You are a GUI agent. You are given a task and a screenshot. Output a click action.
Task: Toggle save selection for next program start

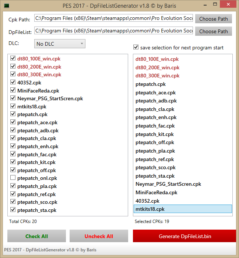(x=136, y=47)
